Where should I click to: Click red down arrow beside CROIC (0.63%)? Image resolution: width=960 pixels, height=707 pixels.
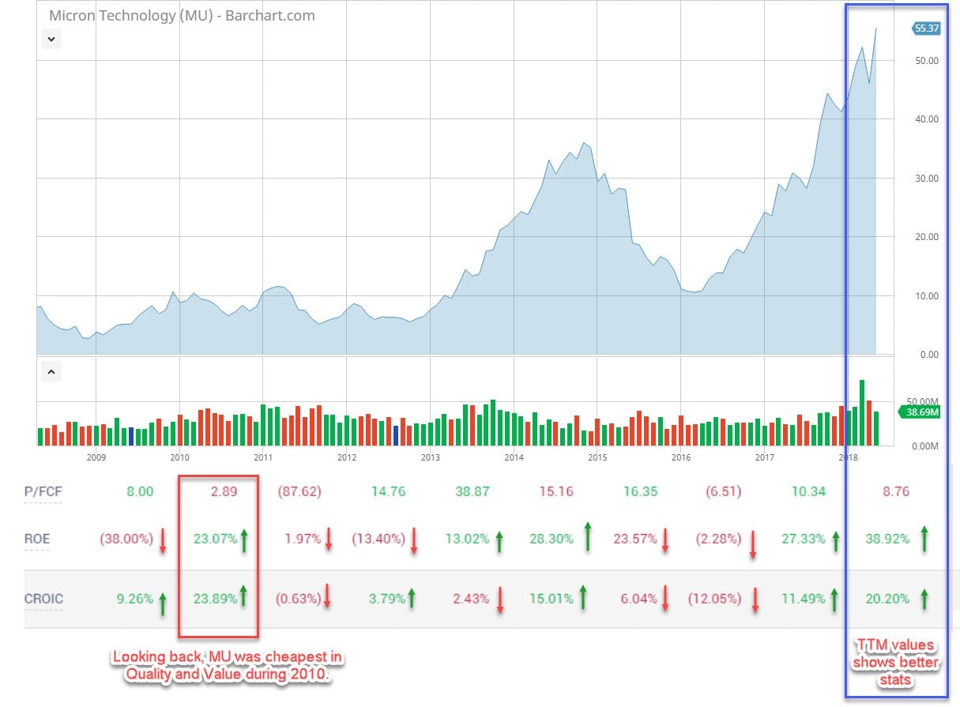[326, 600]
